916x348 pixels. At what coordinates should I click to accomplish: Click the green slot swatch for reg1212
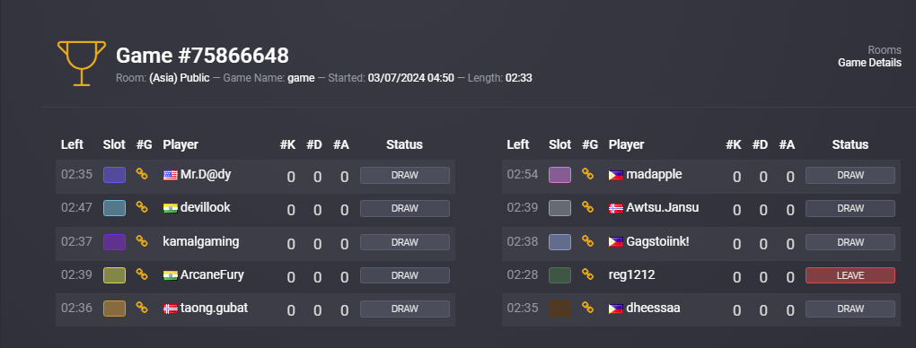(559, 275)
